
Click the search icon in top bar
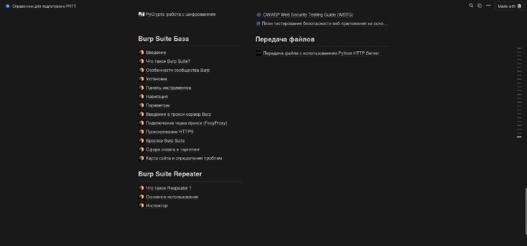click(x=471, y=6)
